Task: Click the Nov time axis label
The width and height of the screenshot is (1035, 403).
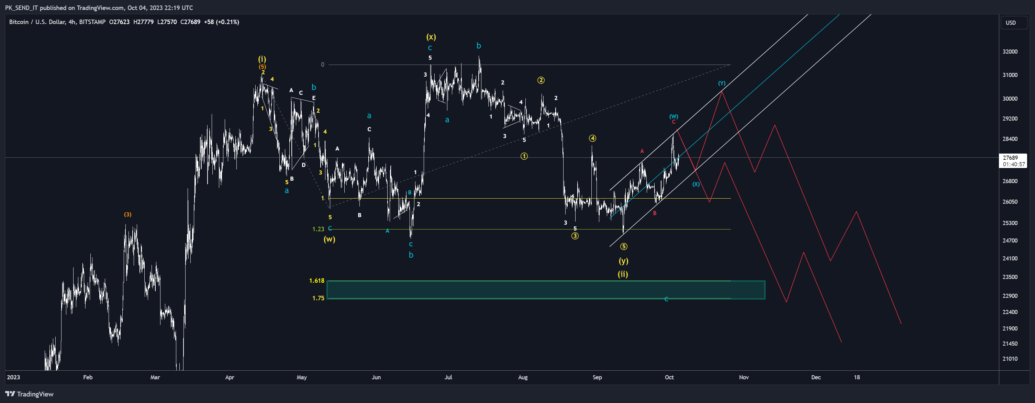Action: [x=744, y=377]
